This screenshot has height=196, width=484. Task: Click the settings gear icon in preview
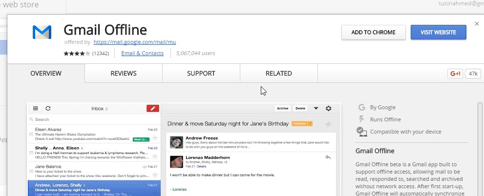pyautogui.click(x=328, y=108)
